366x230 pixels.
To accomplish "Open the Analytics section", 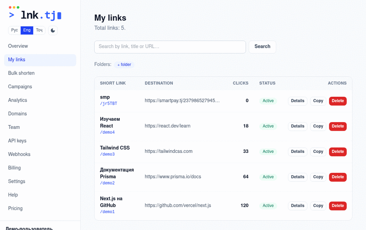I will click(x=40, y=100).
